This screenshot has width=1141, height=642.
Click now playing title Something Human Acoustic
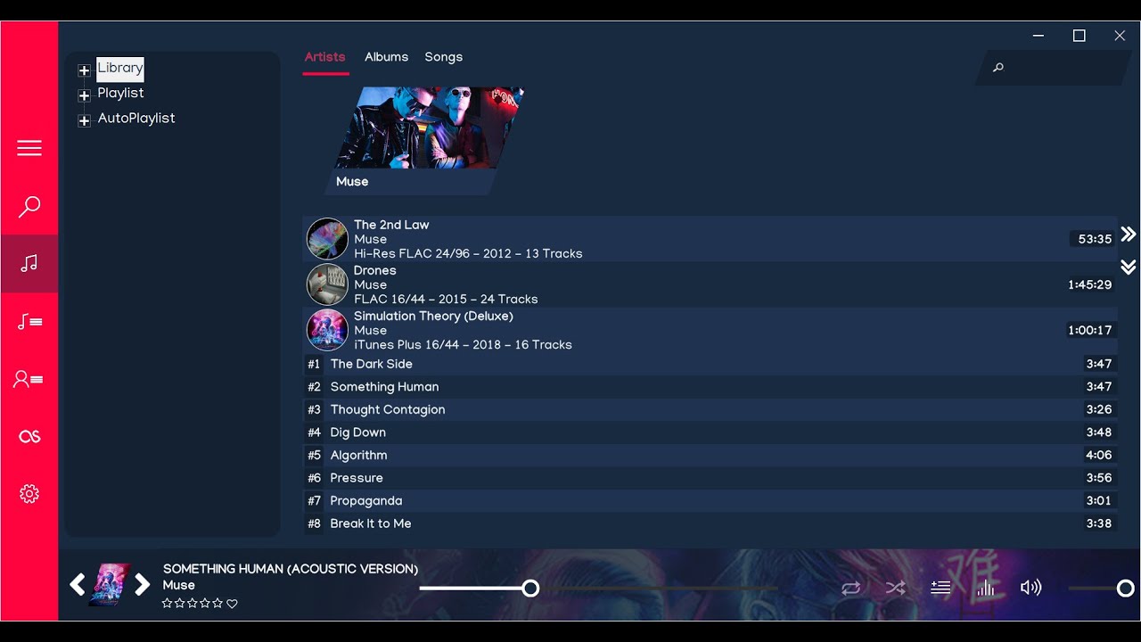291,569
